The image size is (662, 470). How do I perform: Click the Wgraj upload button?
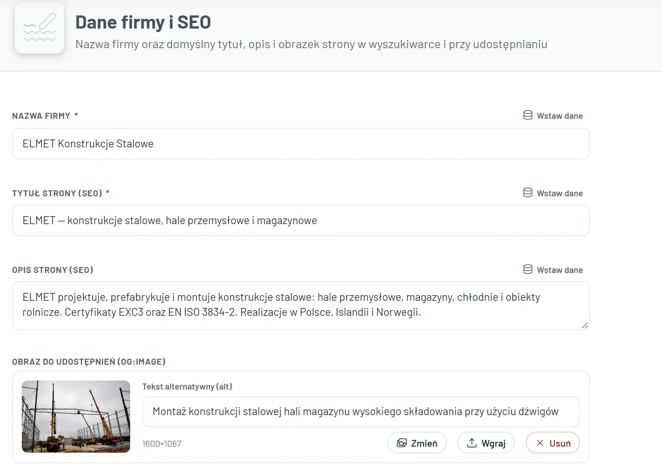(x=486, y=443)
